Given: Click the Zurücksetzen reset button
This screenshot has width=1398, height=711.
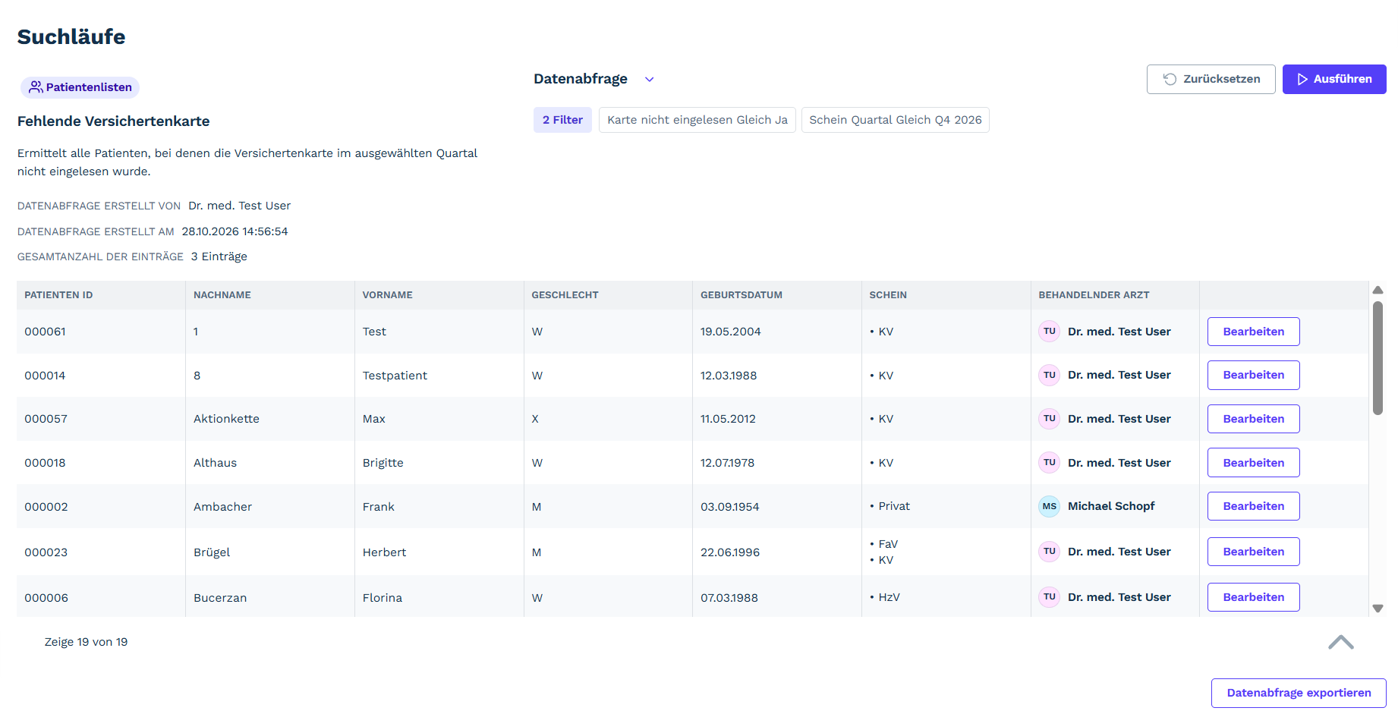Looking at the screenshot, I should pos(1211,79).
